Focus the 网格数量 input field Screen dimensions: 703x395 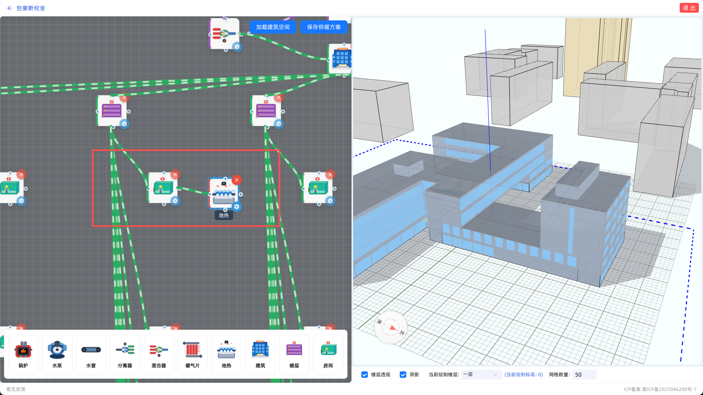(x=584, y=375)
